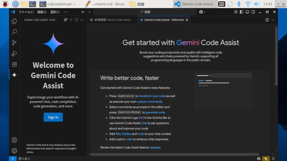Switch to the extension Gemini Code Assist tab
The image size is (287, 161).
click(112, 20)
